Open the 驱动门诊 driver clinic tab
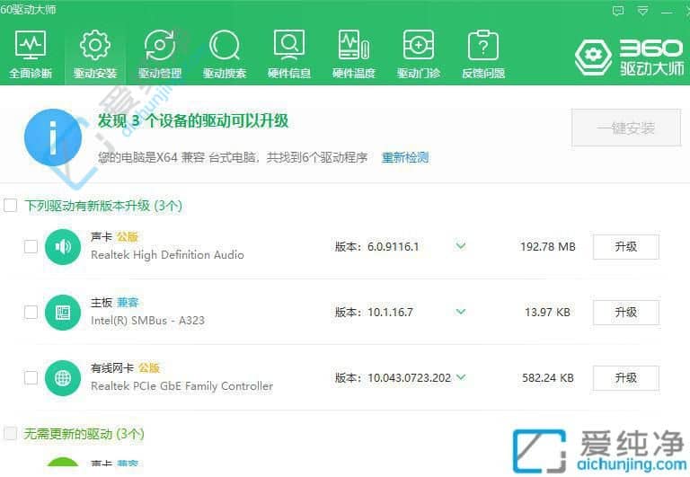690x477 pixels. click(419, 55)
